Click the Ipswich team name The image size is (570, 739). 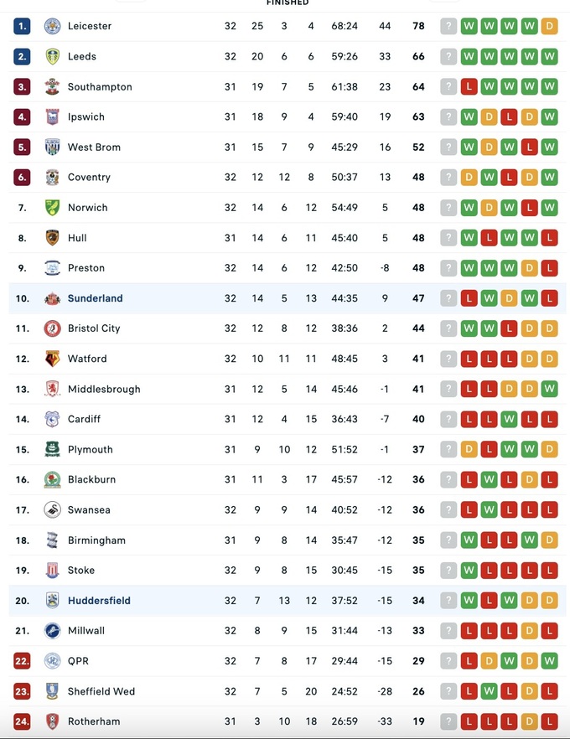pyautogui.click(x=86, y=116)
